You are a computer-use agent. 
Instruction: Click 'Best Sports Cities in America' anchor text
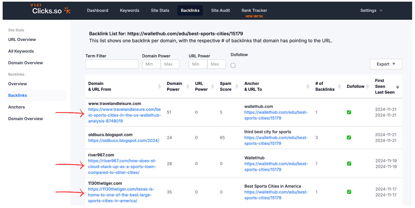pos(273,186)
